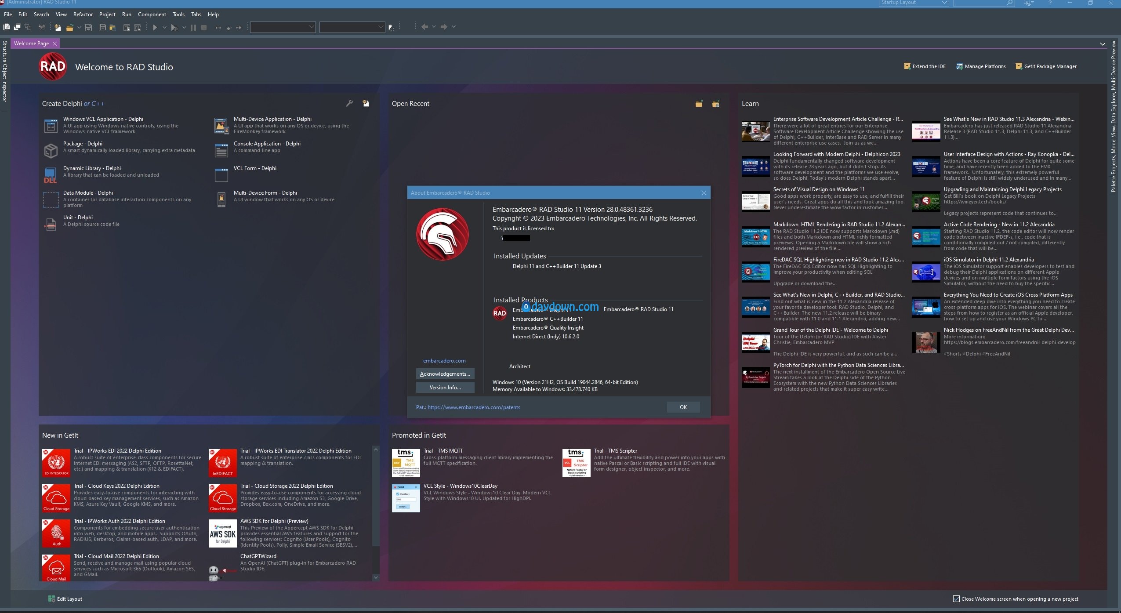Open AWS SDK for Delphi thumbnail

222,533
